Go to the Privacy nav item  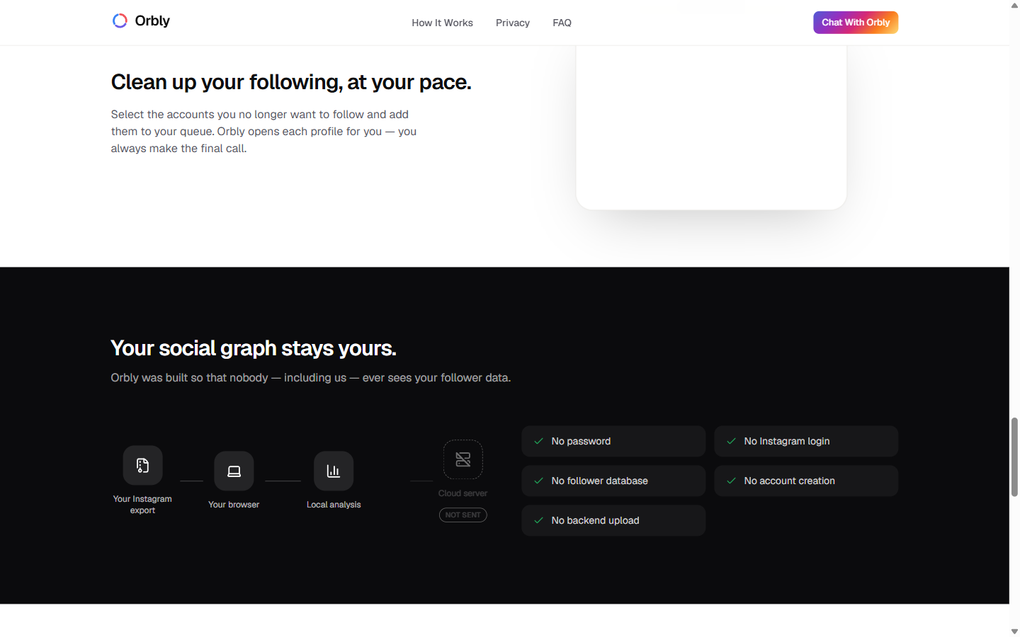coord(513,23)
